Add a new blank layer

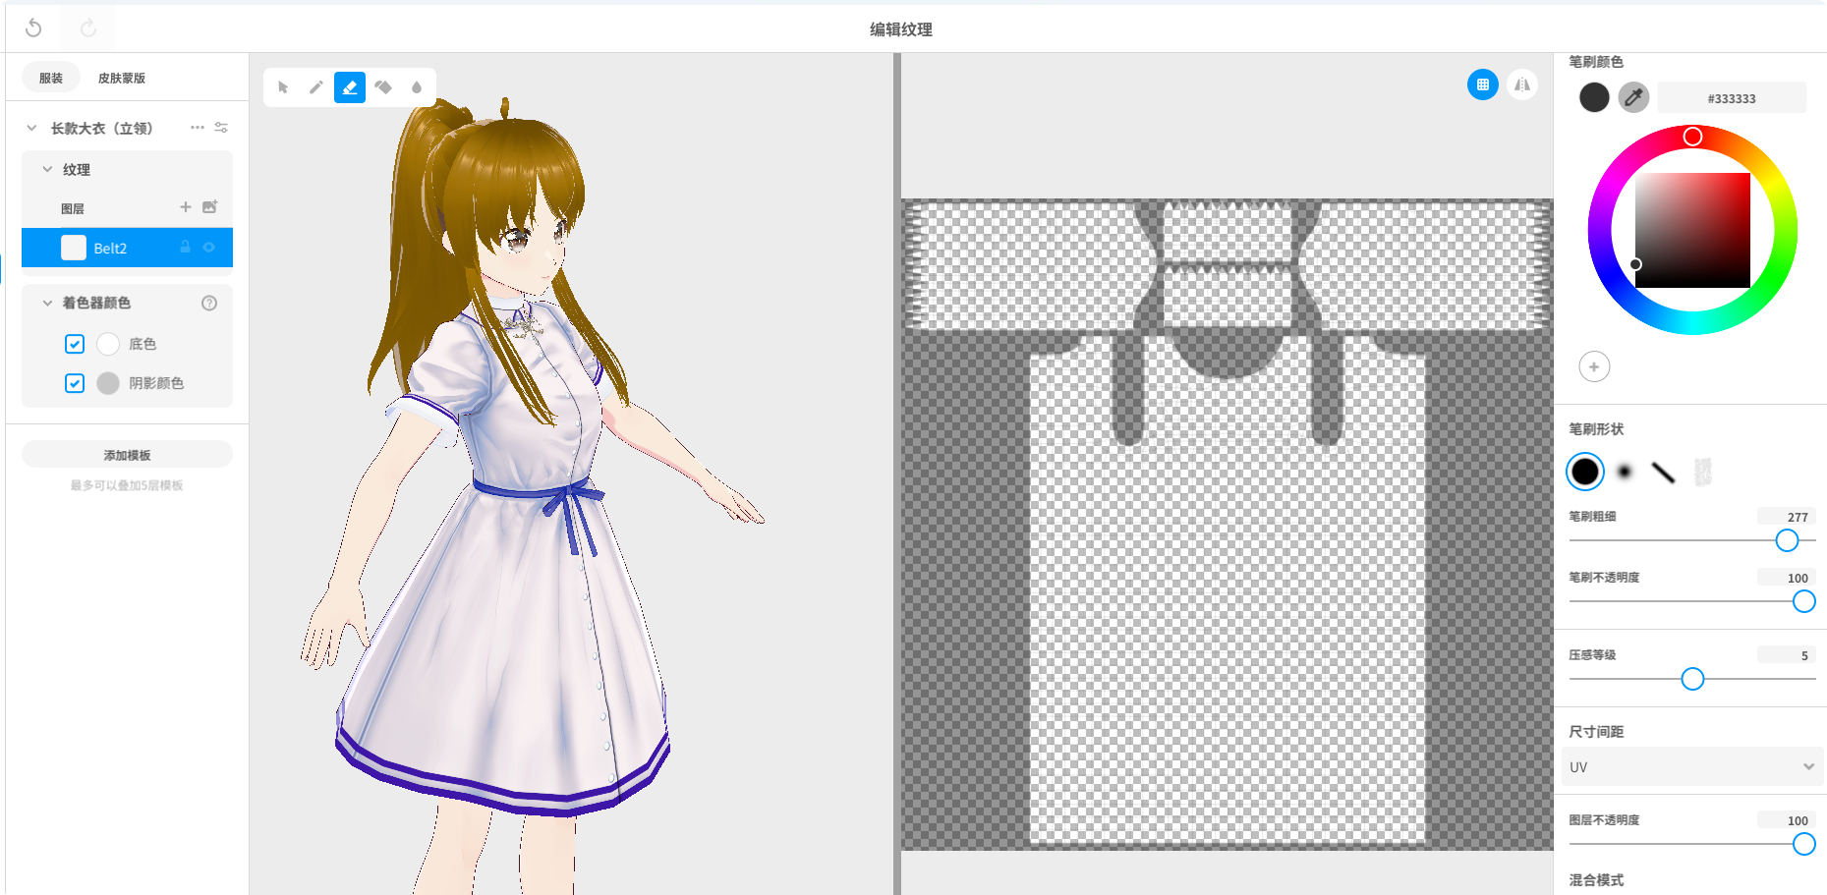(x=186, y=207)
